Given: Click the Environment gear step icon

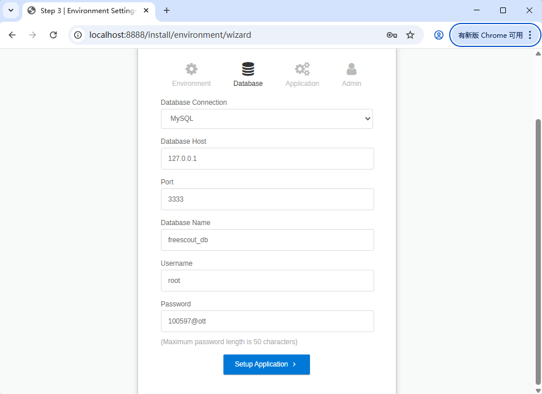Looking at the screenshot, I should click(191, 69).
